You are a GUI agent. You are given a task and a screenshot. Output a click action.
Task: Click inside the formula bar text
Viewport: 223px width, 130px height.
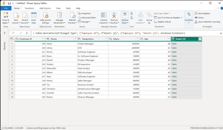click(x=124, y=33)
